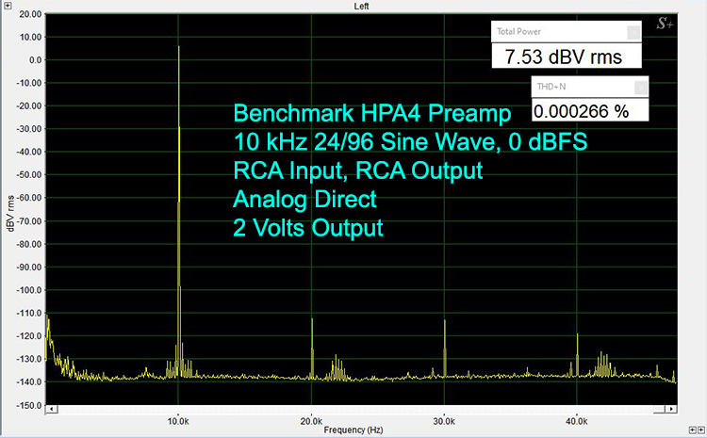
Task: Select the 7.53 dBV rms value
Action: [563, 57]
